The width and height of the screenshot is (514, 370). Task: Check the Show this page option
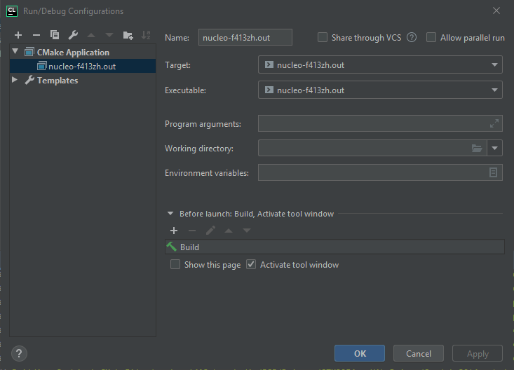pos(175,264)
